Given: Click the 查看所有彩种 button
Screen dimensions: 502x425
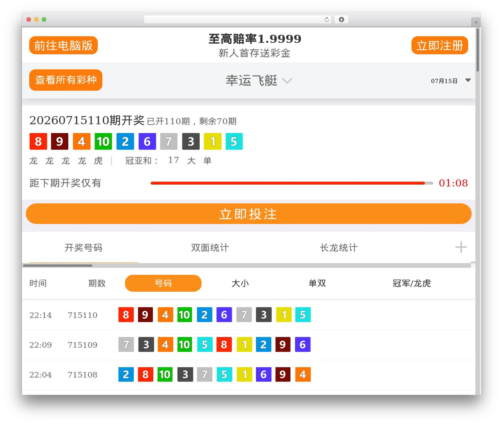Looking at the screenshot, I should pos(66,80).
